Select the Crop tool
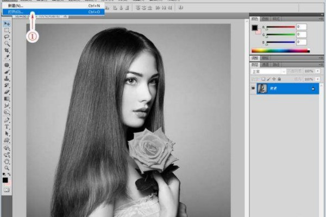The width and height of the screenshot is (326, 217). point(7,50)
